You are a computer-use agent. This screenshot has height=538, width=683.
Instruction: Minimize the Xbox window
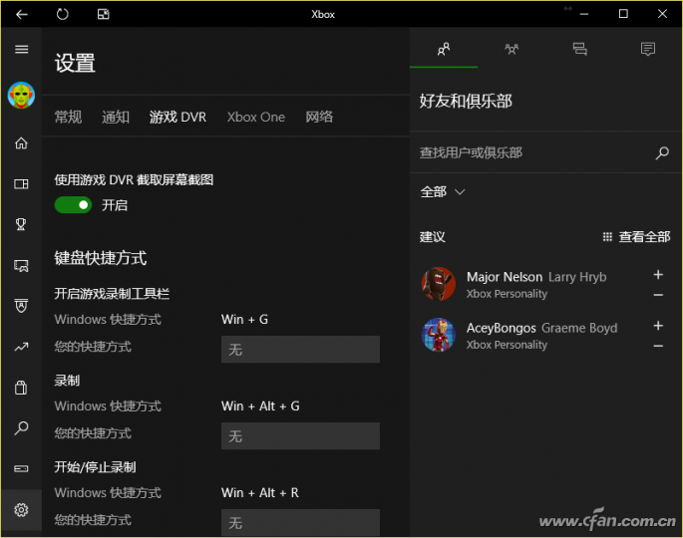pos(584,14)
